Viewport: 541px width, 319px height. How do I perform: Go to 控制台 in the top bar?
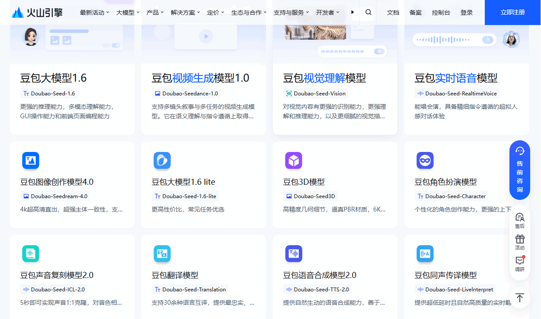click(x=441, y=12)
